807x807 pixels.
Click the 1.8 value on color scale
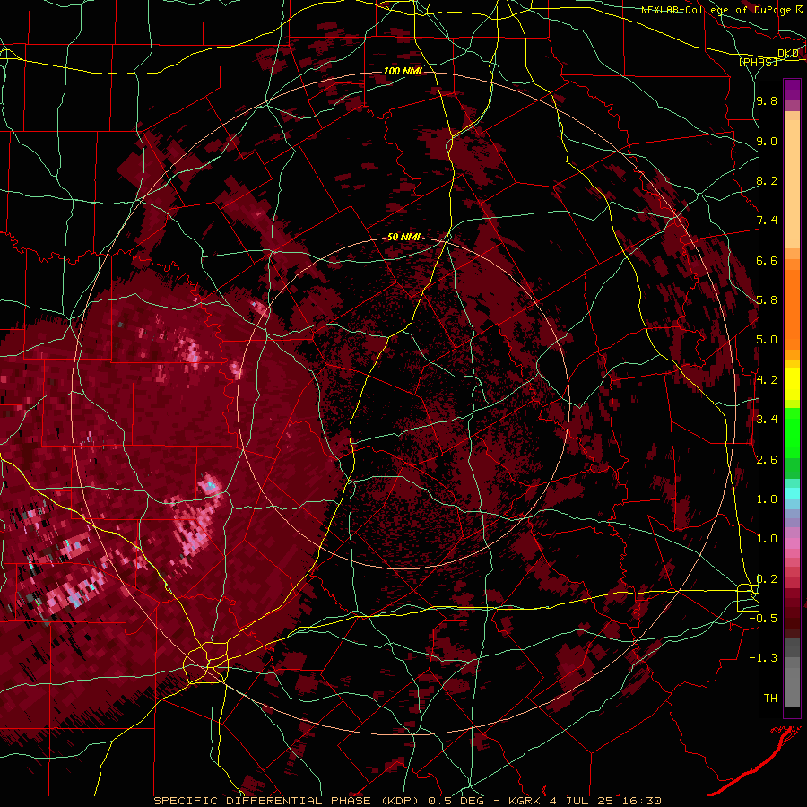click(767, 499)
